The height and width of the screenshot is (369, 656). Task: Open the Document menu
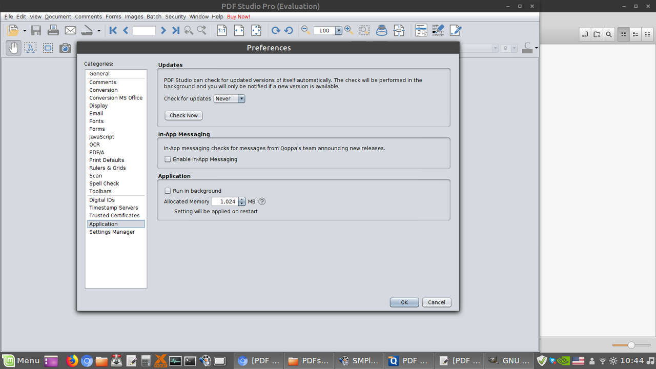click(58, 16)
